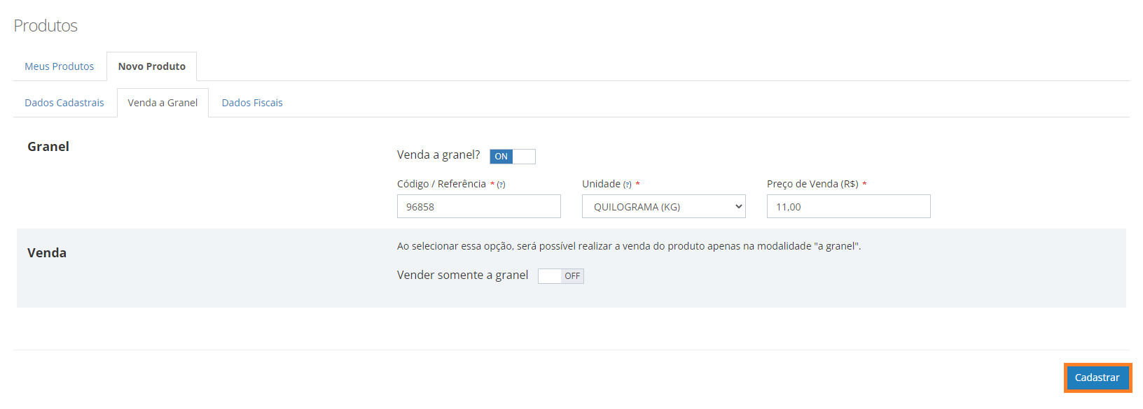Select the Venda a Granel sub-tab

click(162, 103)
